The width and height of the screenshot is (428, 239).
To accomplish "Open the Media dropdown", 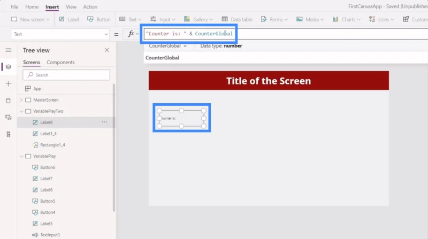I will 310,19.
